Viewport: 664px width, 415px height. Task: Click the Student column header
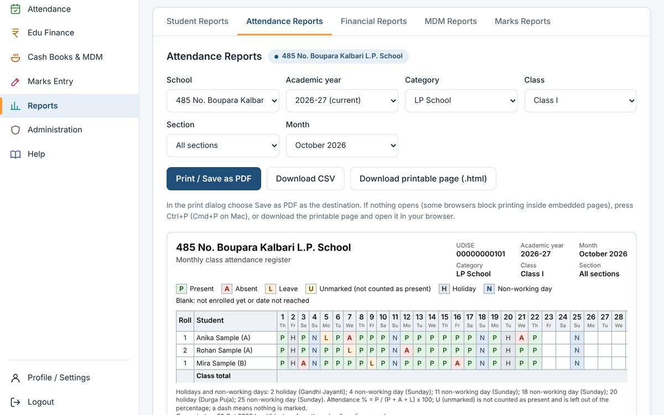[x=235, y=320]
